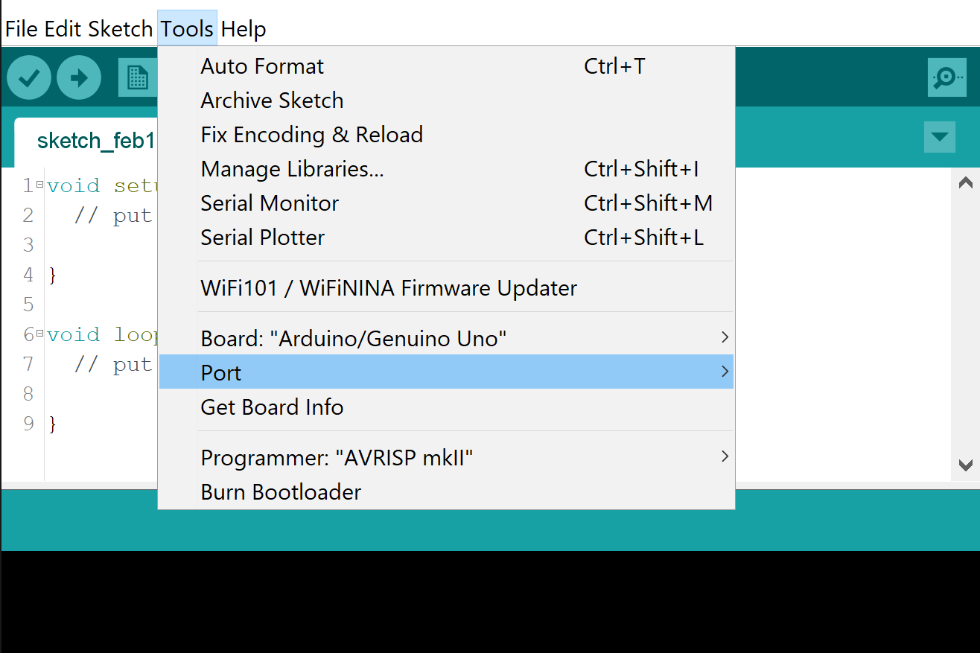Choose Burn Bootloader option
Screen dimensions: 980x653
point(281,492)
